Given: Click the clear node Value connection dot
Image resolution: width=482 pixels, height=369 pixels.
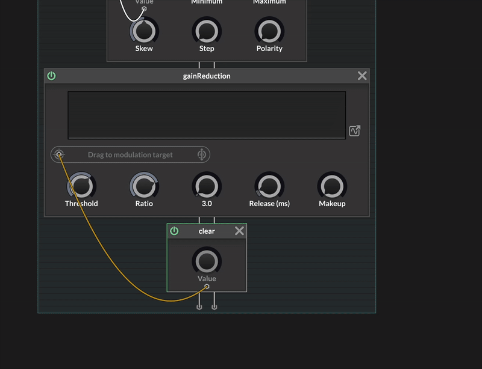Looking at the screenshot, I should 207,287.
